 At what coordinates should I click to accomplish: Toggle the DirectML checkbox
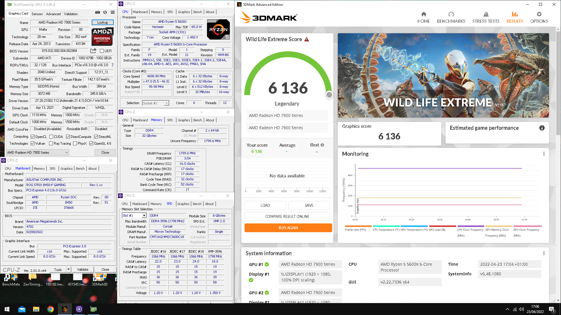tap(96, 137)
